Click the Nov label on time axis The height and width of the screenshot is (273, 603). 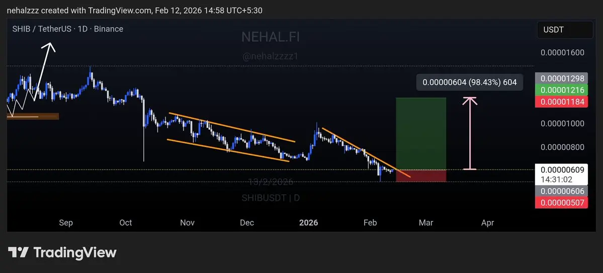[x=187, y=223]
